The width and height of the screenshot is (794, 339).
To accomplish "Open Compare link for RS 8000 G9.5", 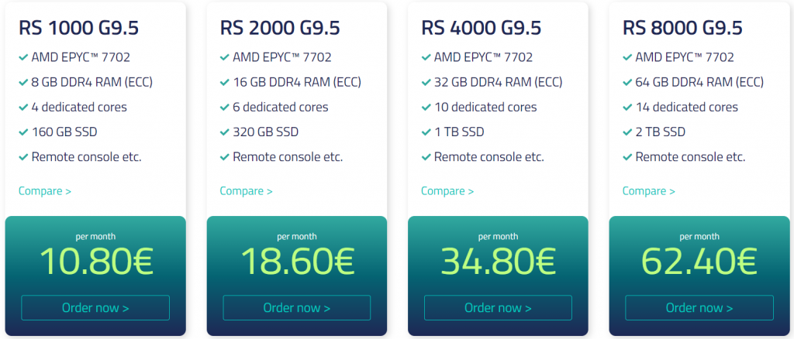I will point(649,191).
